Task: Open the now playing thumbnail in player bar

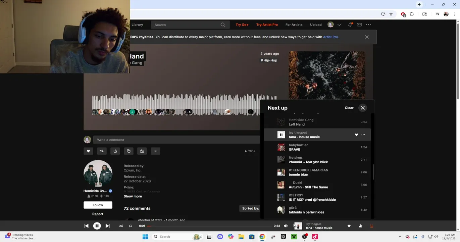Action: (x=298, y=226)
